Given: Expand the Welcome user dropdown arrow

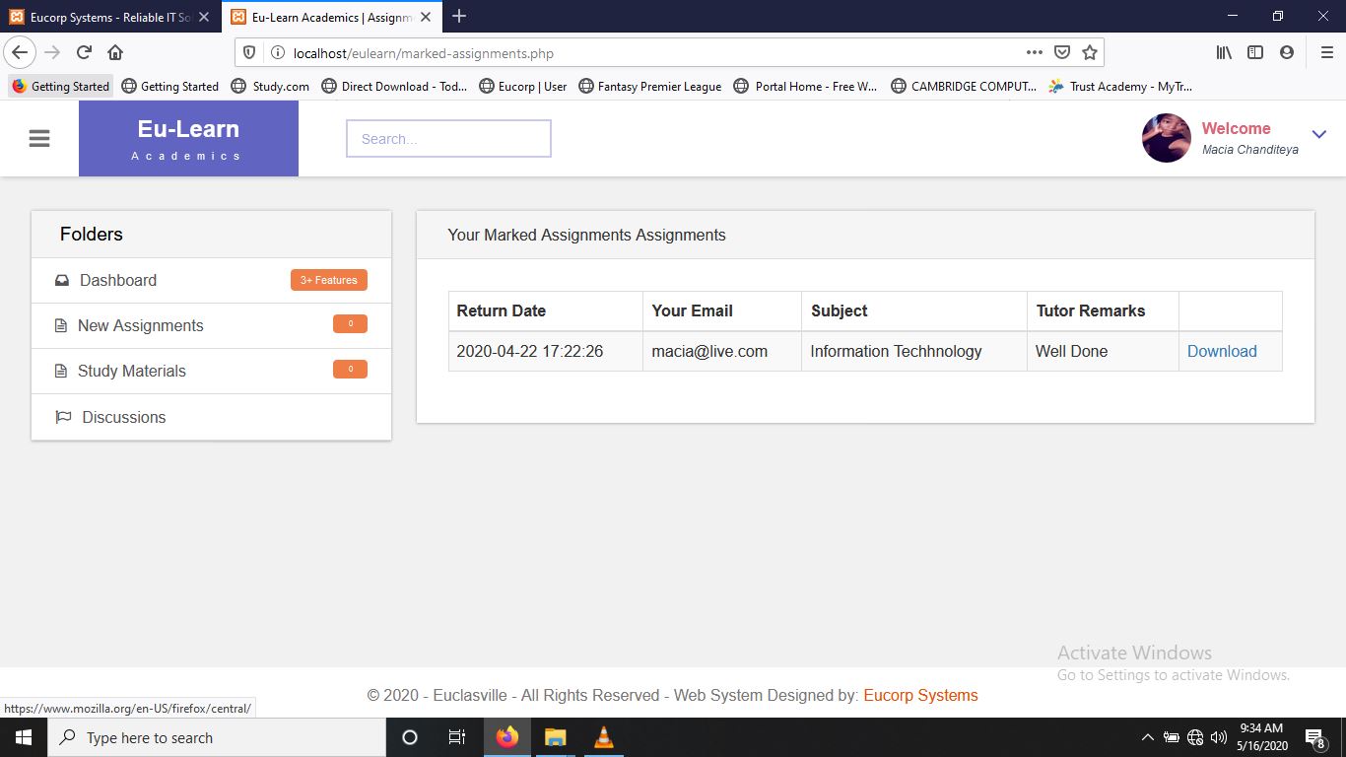Looking at the screenshot, I should [1319, 135].
